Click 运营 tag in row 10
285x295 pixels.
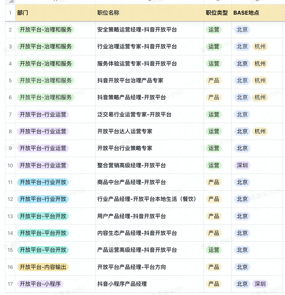(x=214, y=165)
